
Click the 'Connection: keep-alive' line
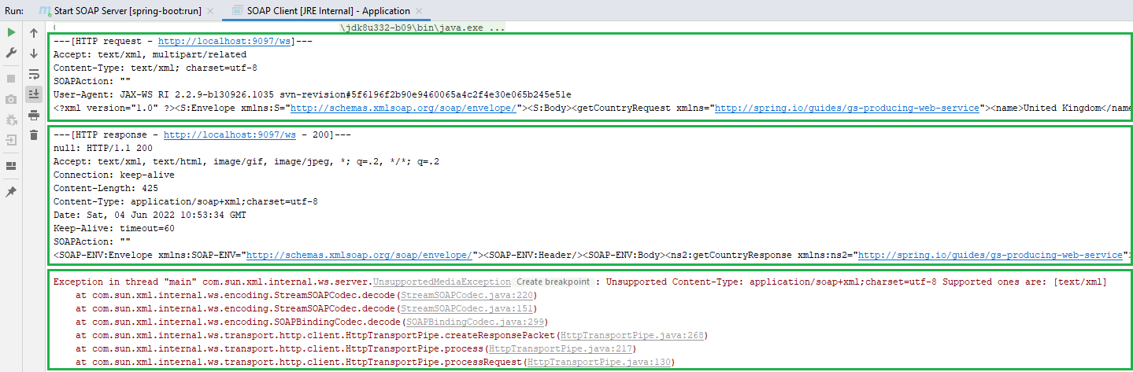point(113,175)
